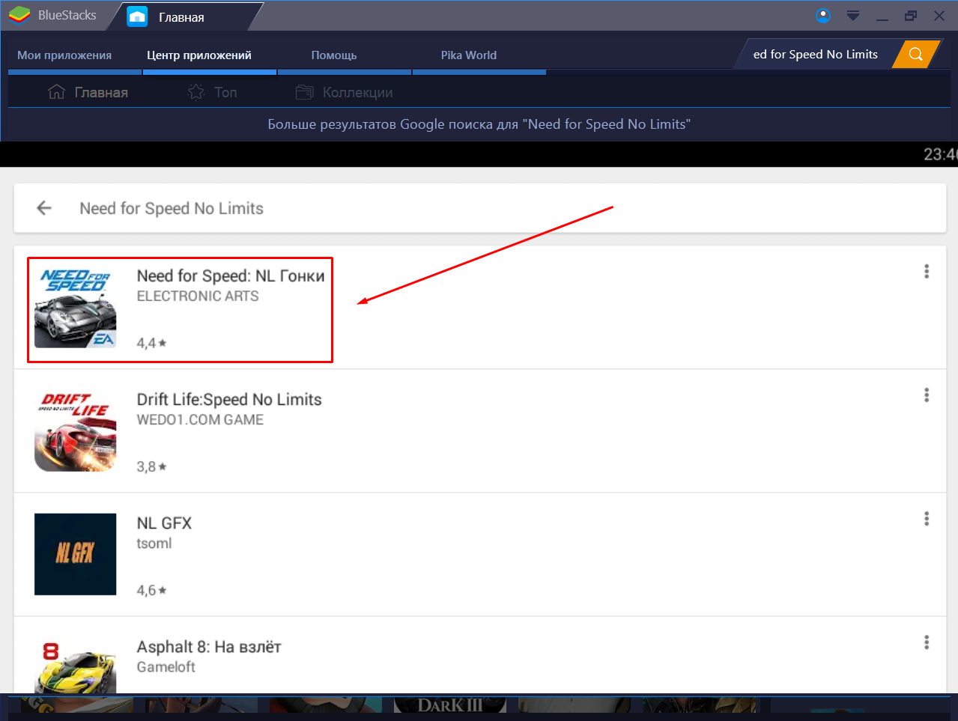This screenshot has height=721, width=958.
Task: Open NL GFX app title
Action: pyautogui.click(x=164, y=523)
